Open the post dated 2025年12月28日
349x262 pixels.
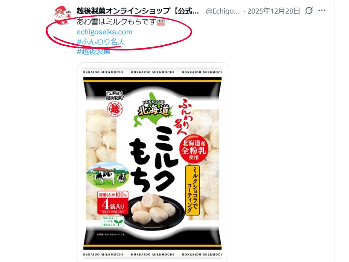[x=274, y=11]
